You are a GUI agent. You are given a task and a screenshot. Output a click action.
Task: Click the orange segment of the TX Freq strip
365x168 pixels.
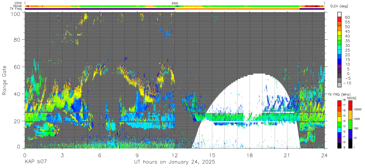(237, 9)
